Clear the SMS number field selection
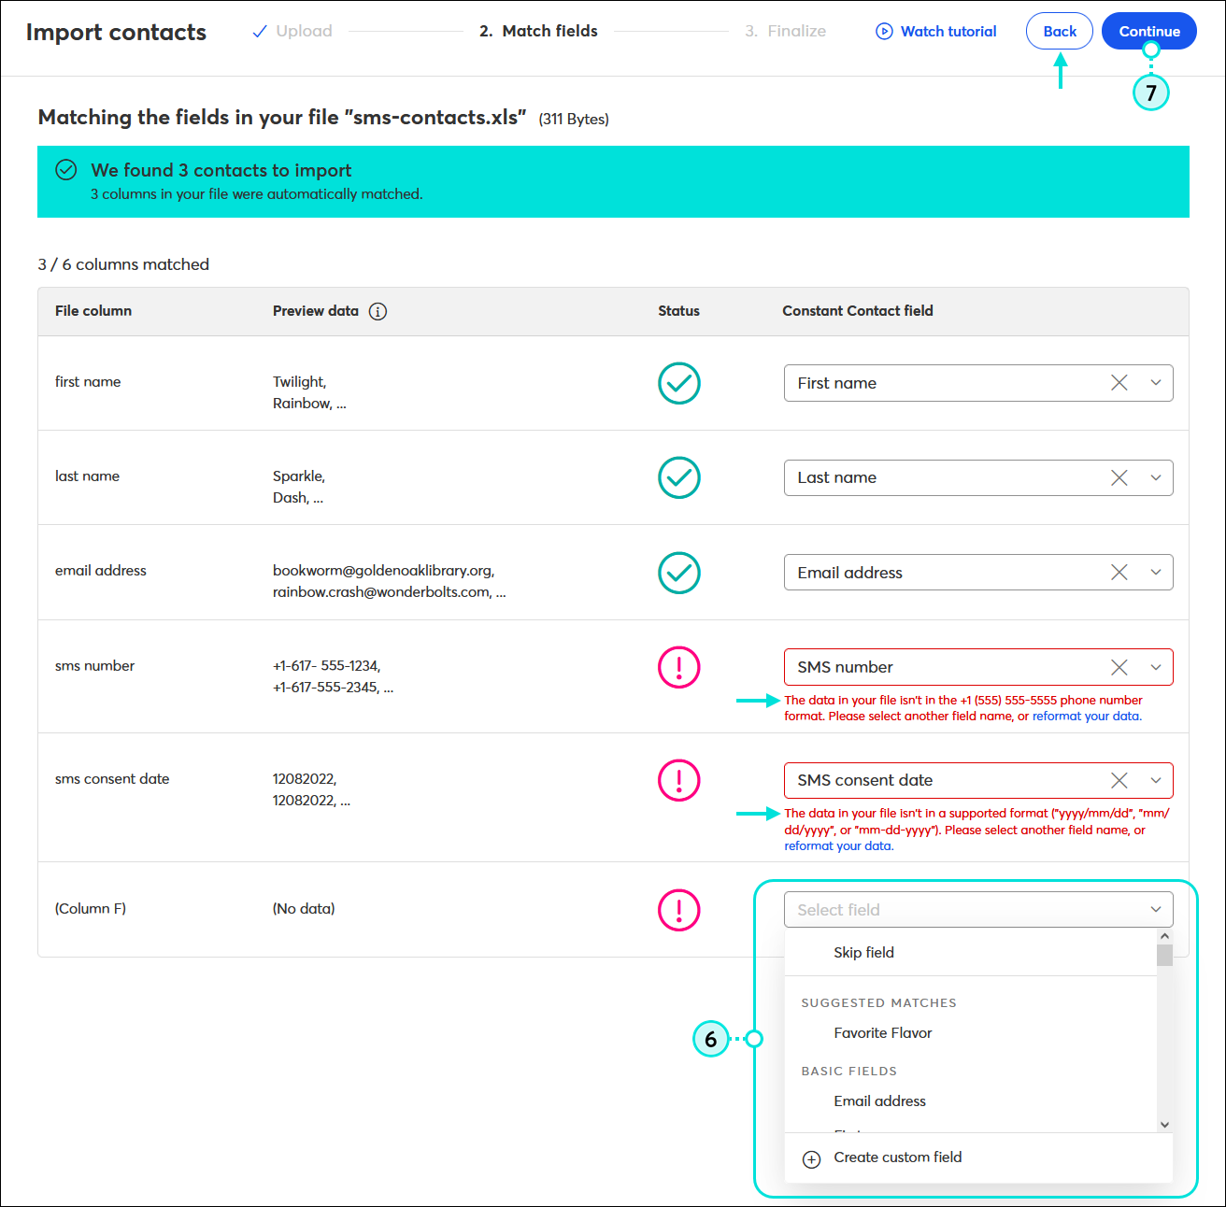Screen dimensions: 1226x1207 click(x=1119, y=667)
